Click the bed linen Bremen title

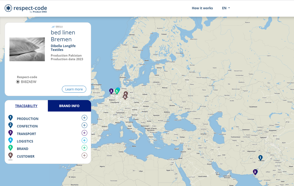[63, 36]
